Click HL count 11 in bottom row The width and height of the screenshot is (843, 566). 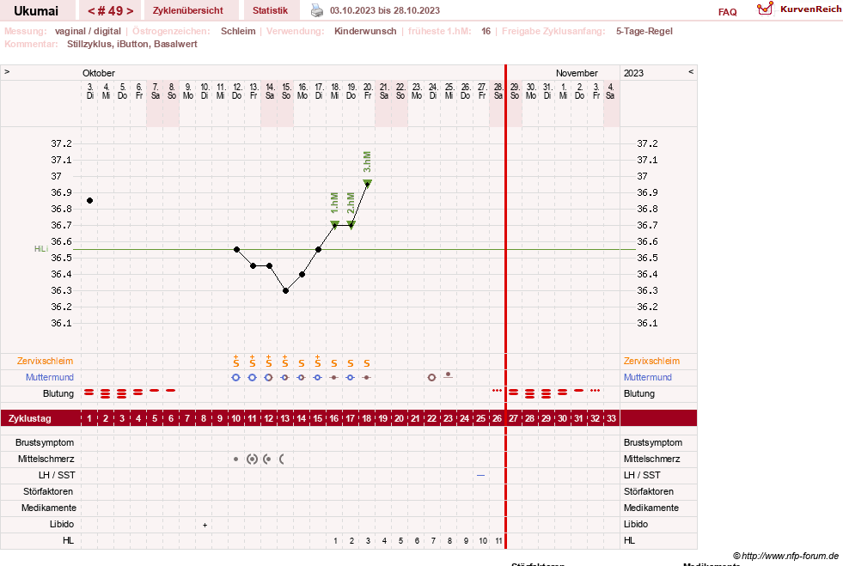498,541
